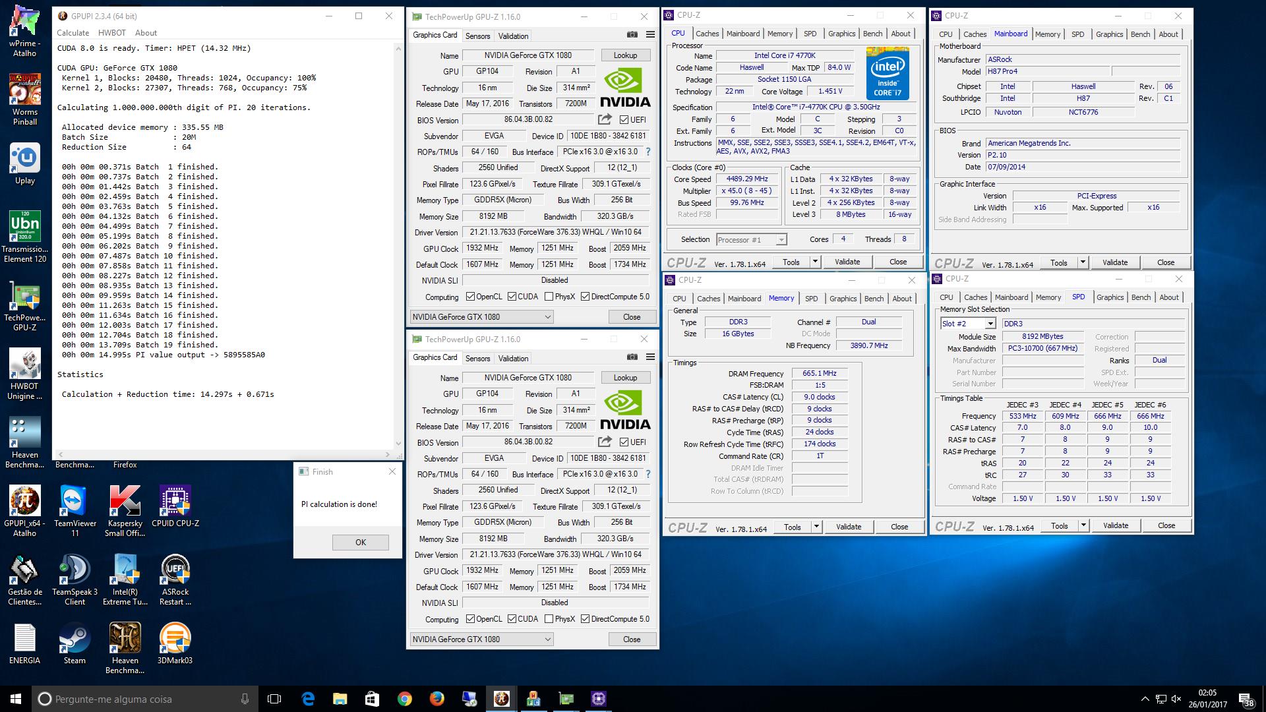Open Processor #1 selection dropdown in CPU-Z

tap(751, 239)
